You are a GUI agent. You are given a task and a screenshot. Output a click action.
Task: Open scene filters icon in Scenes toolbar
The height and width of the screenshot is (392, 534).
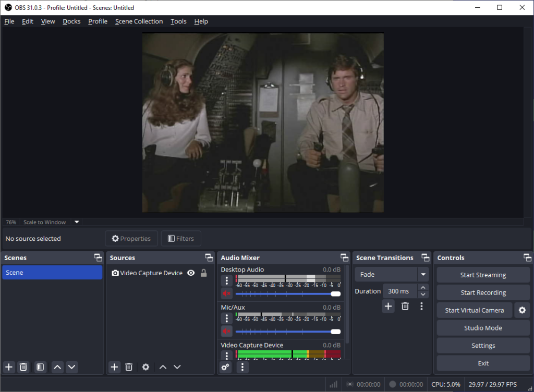pos(40,367)
